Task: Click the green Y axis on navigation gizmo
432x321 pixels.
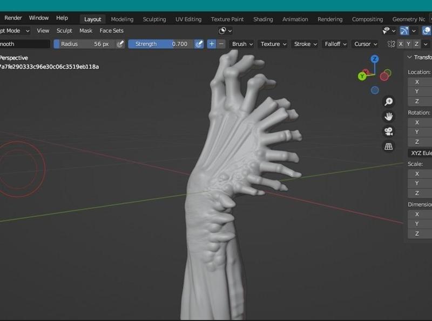Action: click(x=362, y=76)
